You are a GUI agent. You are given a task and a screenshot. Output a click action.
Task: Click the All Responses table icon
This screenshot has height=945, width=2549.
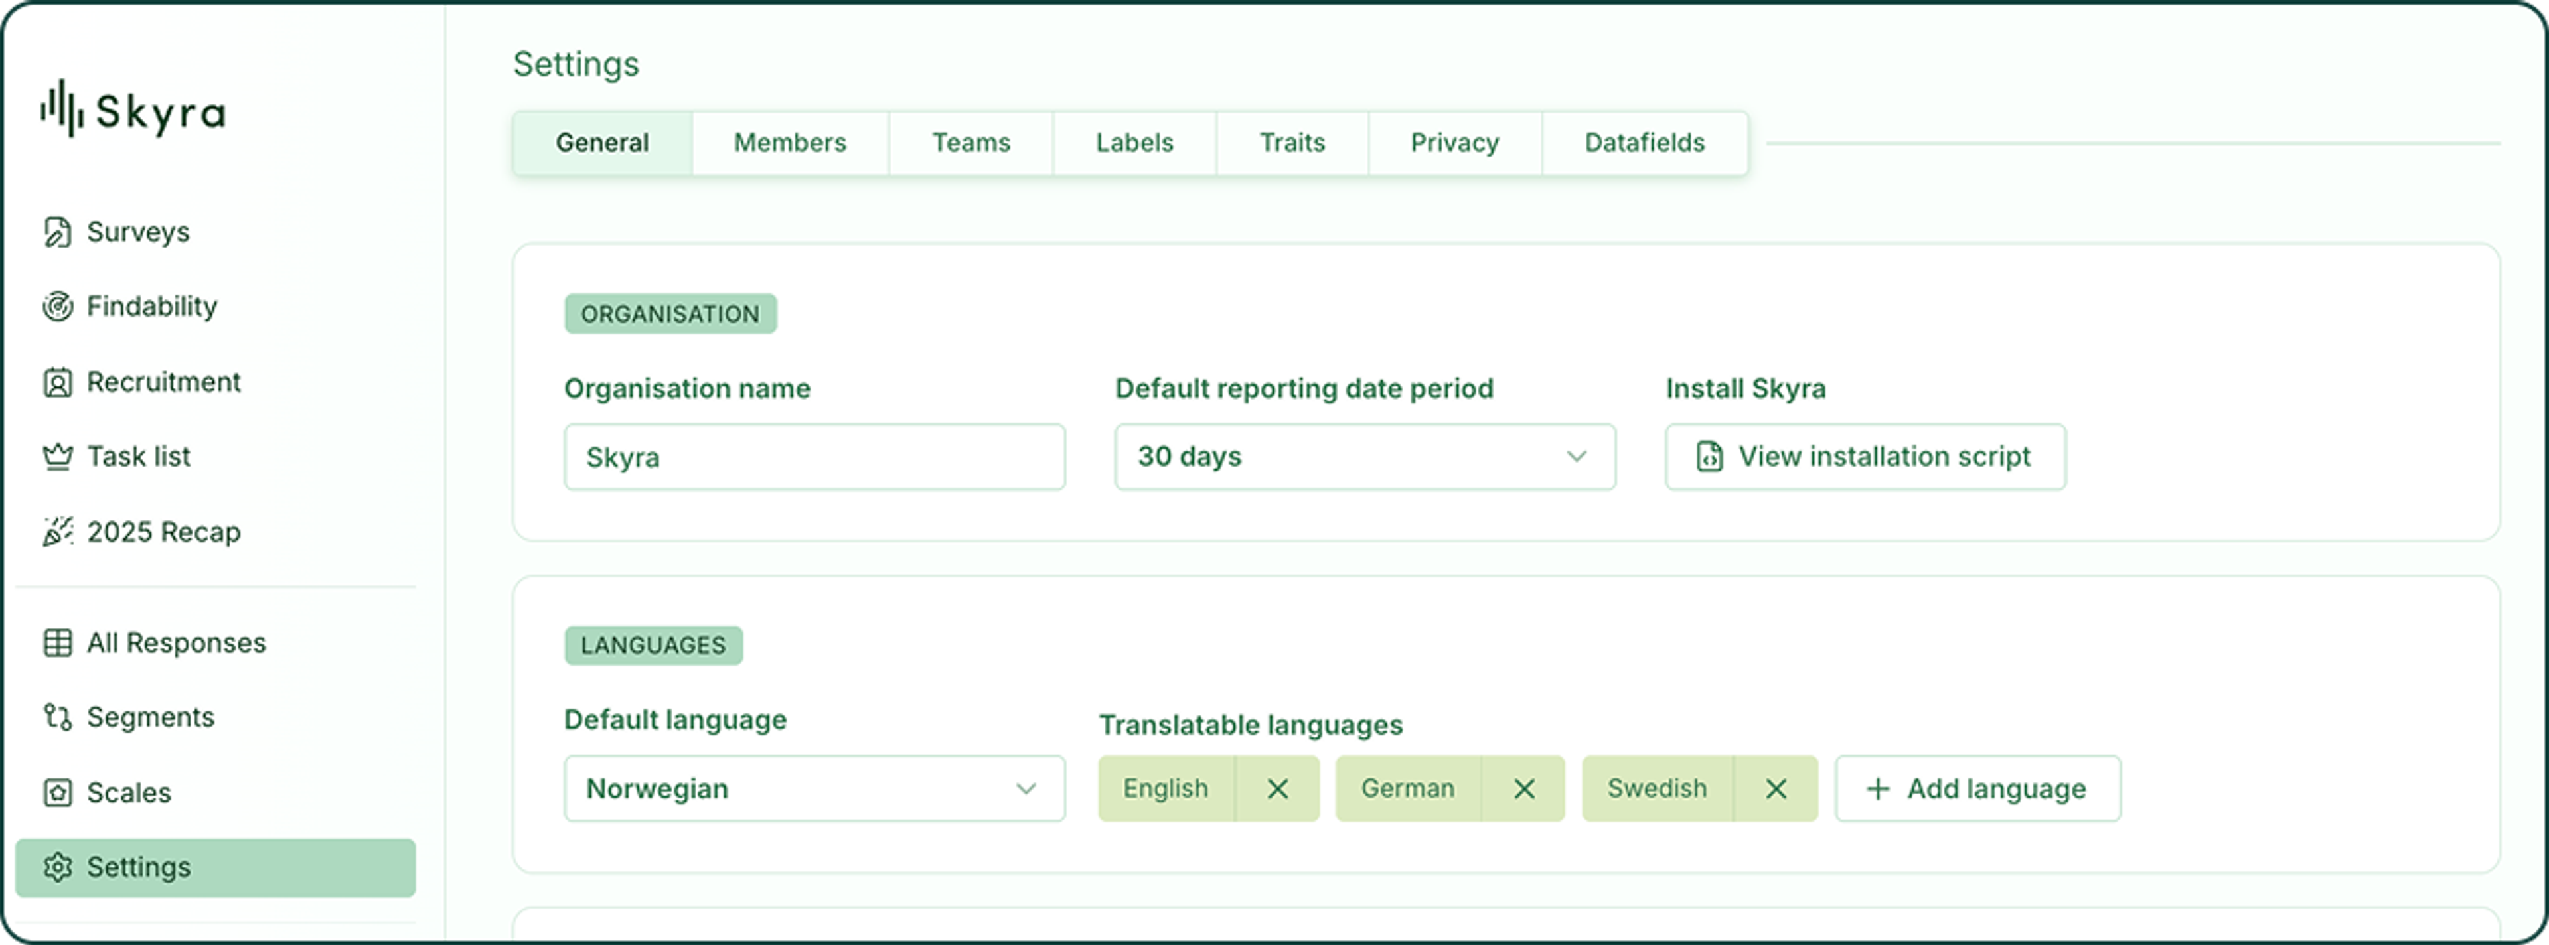point(57,643)
